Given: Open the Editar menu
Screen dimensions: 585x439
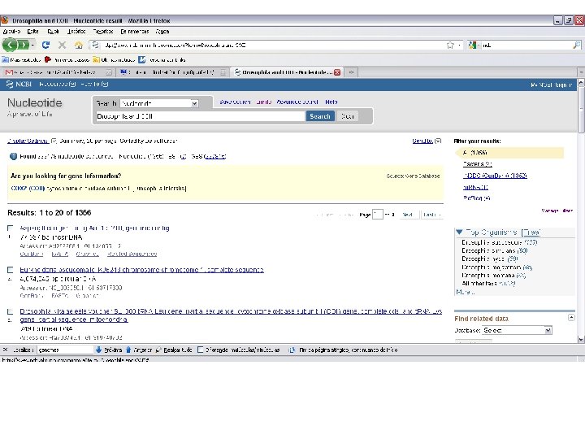Looking at the screenshot, I should [32, 32].
